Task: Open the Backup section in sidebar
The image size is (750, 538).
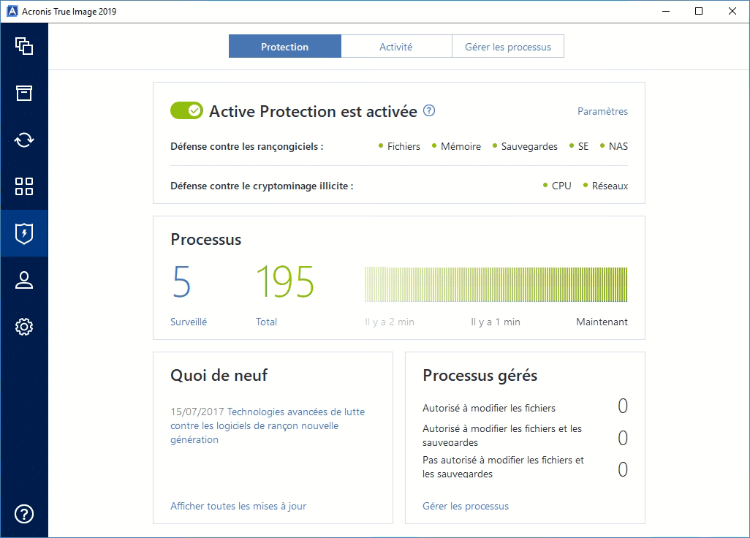Action: [x=24, y=46]
